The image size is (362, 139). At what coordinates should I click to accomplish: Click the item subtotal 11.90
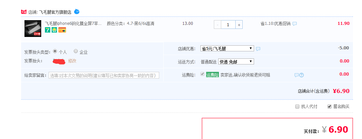[x=344, y=24]
